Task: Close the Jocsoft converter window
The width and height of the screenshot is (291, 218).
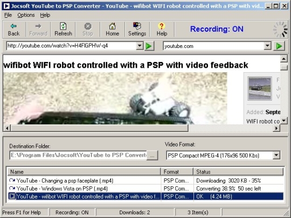Action: (x=285, y=6)
